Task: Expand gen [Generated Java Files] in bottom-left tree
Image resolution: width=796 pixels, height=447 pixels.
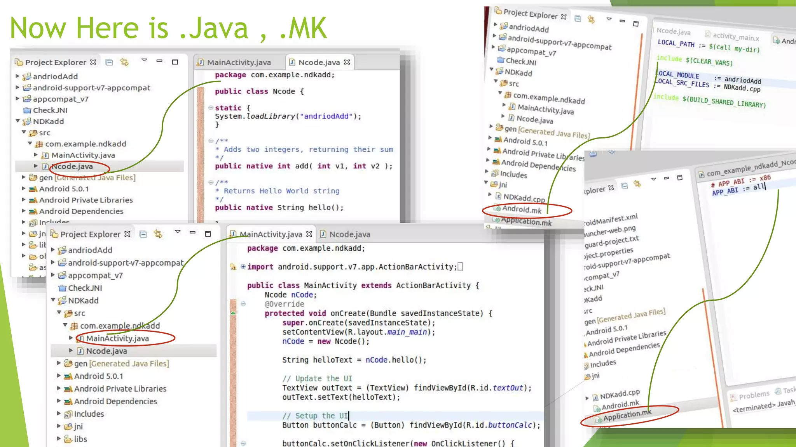Action: click(59, 363)
